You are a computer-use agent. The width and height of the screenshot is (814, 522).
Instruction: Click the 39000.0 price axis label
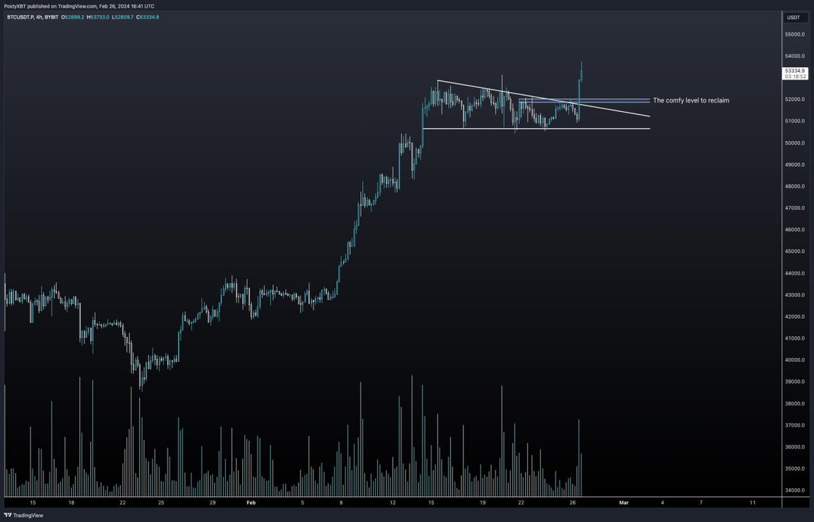click(x=795, y=382)
